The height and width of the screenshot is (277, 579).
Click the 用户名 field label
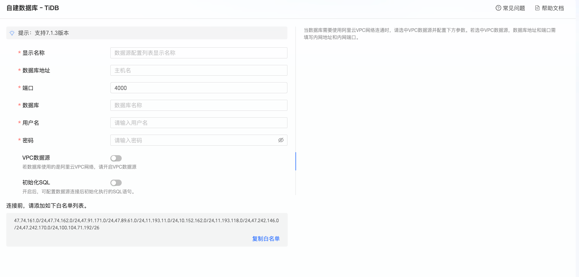coord(31,123)
